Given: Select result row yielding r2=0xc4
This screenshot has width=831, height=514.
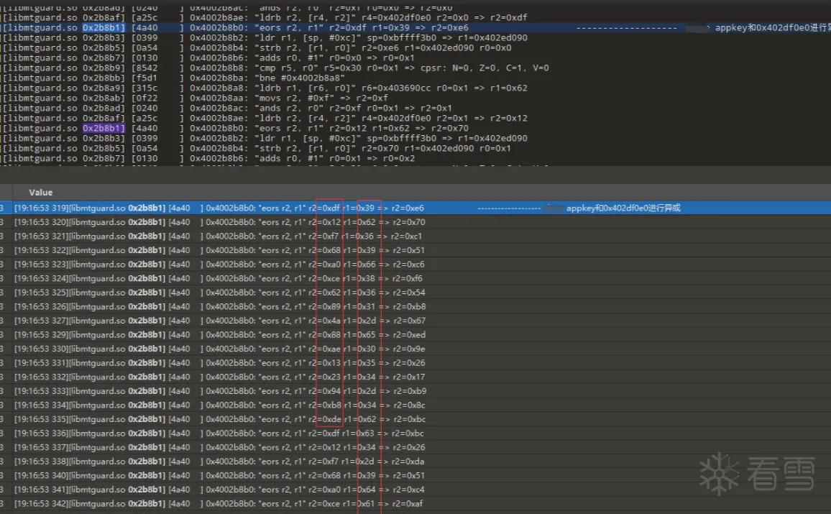Looking at the screenshot, I should coord(415,490).
